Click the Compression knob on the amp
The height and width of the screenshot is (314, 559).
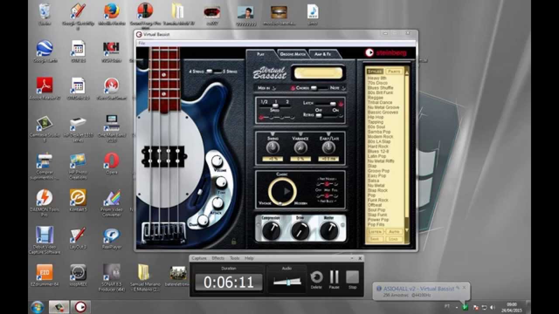click(x=271, y=230)
